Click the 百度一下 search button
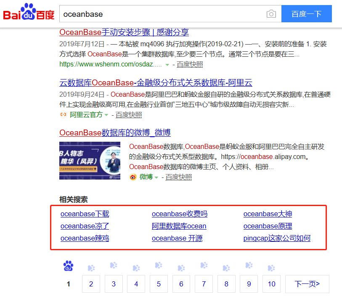The image size is (342, 299). tap(306, 14)
